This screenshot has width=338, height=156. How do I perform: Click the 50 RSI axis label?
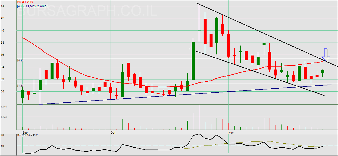(x=2, y=146)
